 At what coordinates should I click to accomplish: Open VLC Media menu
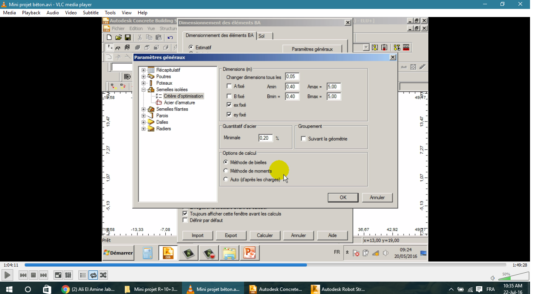pos(10,13)
